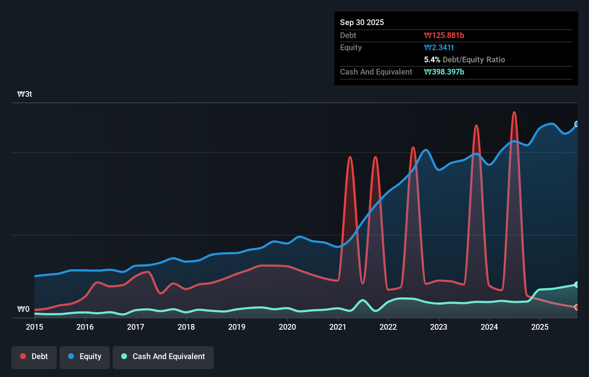Screen dimensions: 589x377
Task: Click the red debt endpoint marker at chart edge
Action: [x=577, y=307]
